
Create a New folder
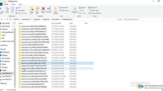click(x=56, y=10)
